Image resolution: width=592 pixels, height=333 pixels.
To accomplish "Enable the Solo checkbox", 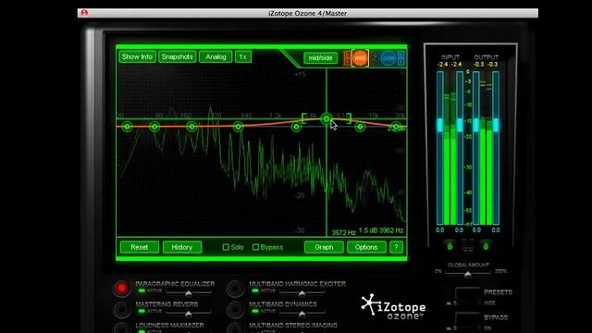I will coord(226,247).
